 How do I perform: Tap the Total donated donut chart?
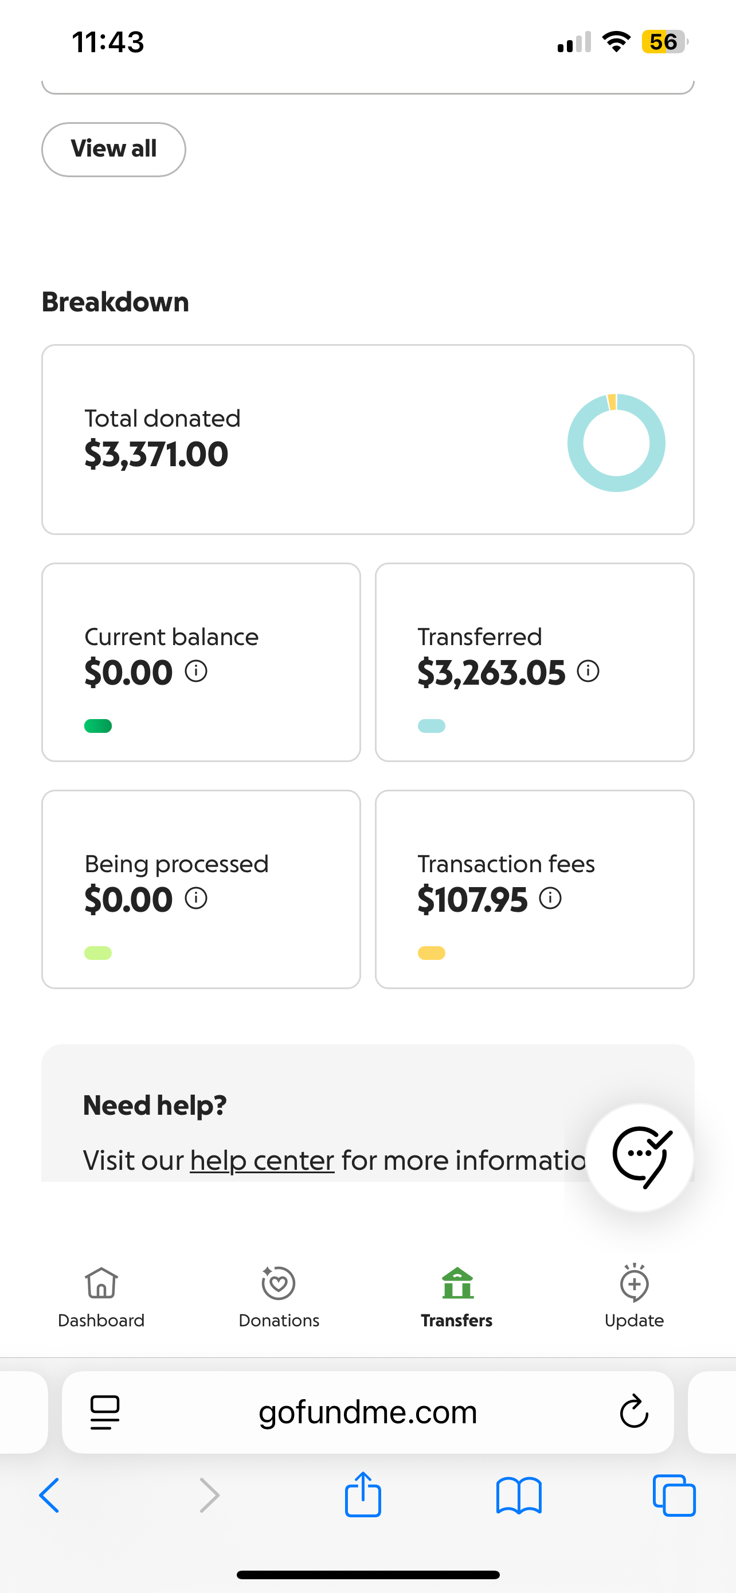(x=616, y=443)
